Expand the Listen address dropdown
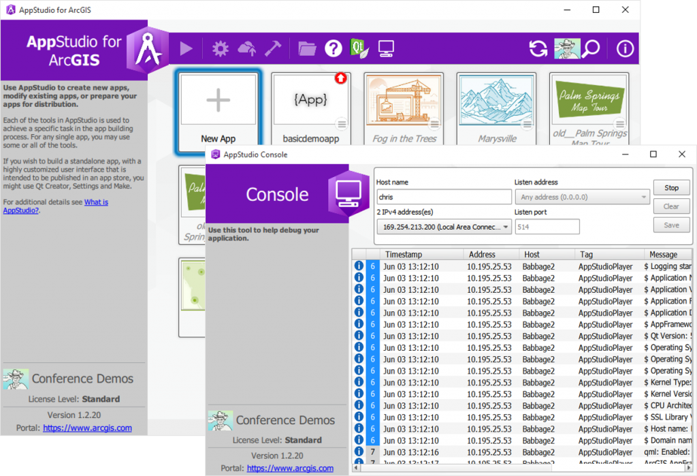Screen dimensions: 697x476 582,197
